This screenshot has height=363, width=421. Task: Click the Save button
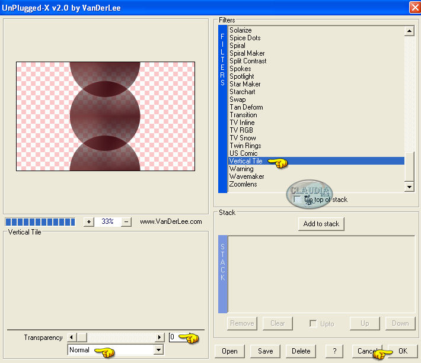click(x=265, y=351)
